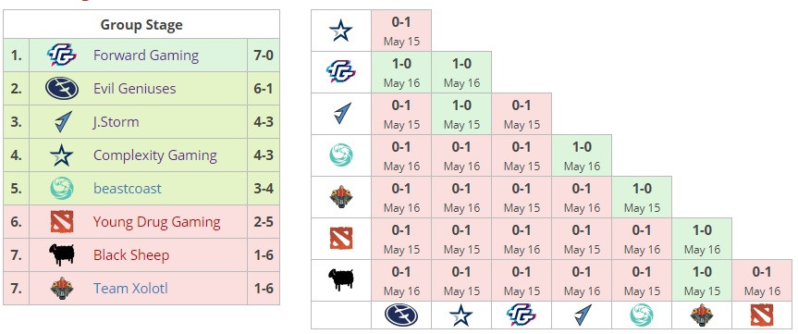The height and width of the screenshot is (334, 798).
Task: Click Complexity vs Evil Geniuses top result cell
Action: click(x=401, y=31)
